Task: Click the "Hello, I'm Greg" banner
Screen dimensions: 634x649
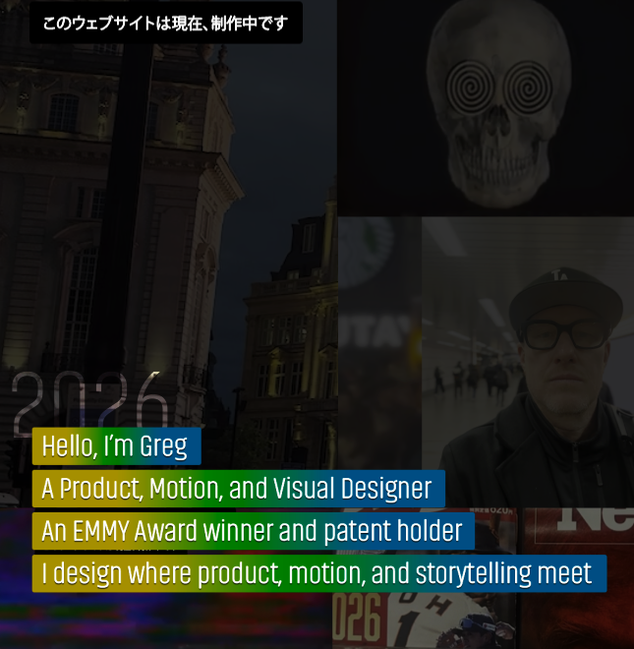Action: (x=116, y=446)
